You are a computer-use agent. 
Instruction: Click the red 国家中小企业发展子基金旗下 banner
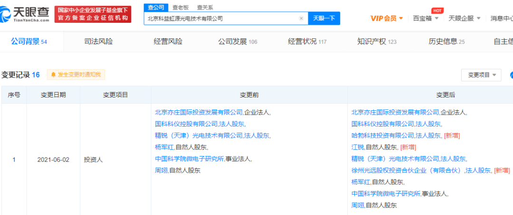93,14
